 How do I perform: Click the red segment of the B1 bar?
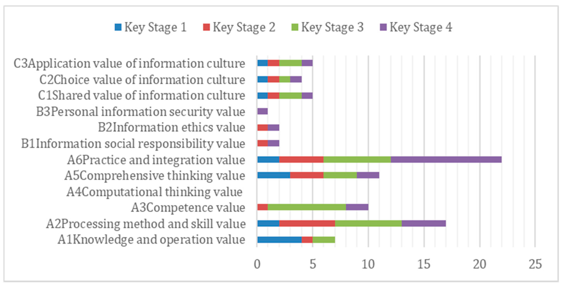262,143
